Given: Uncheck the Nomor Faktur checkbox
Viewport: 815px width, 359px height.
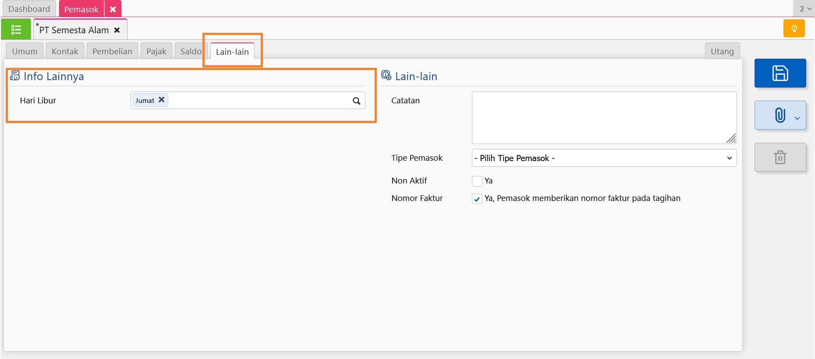Looking at the screenshot, I should pos(477,199).
